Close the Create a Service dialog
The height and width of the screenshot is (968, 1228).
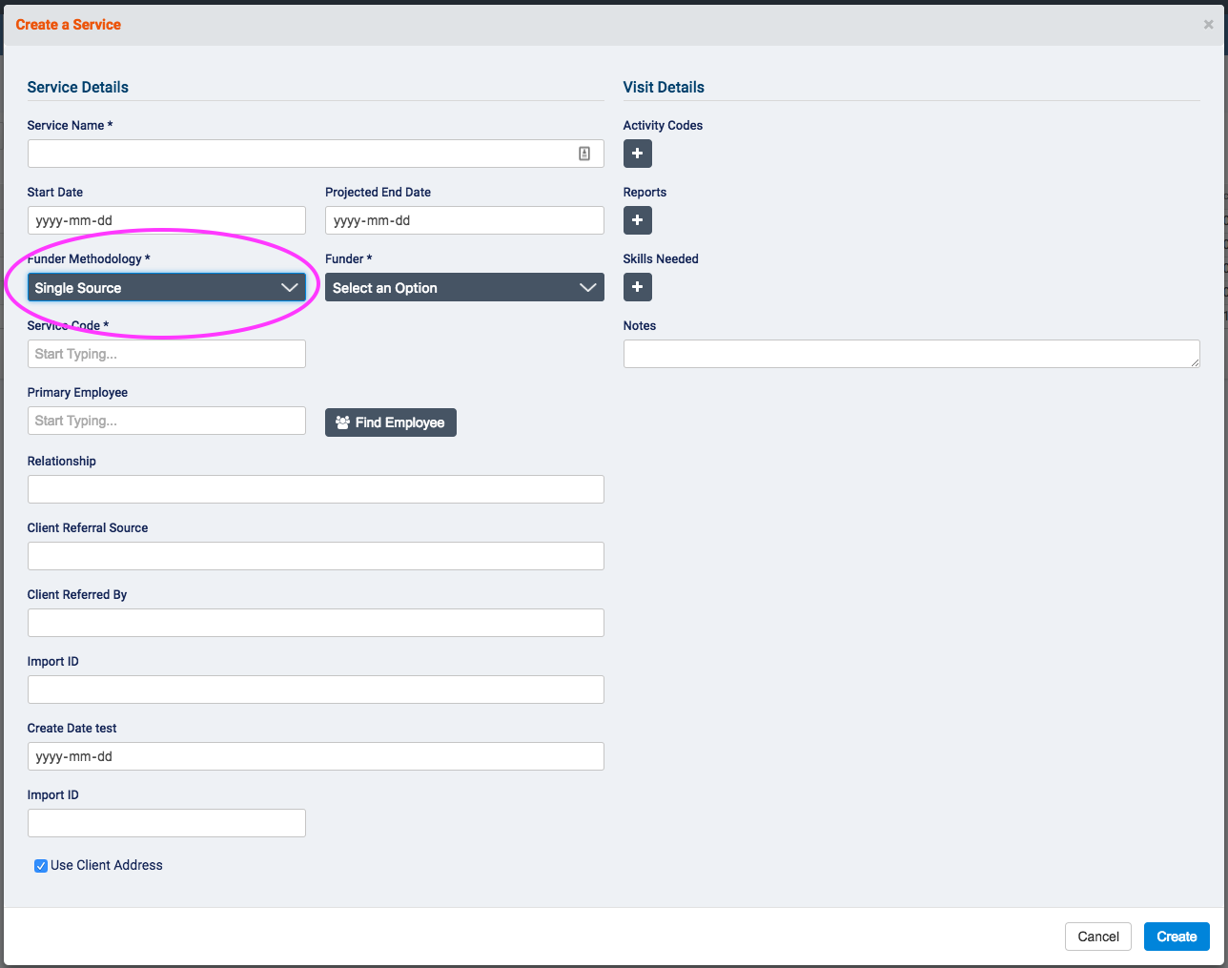(x=1208, y=25)
